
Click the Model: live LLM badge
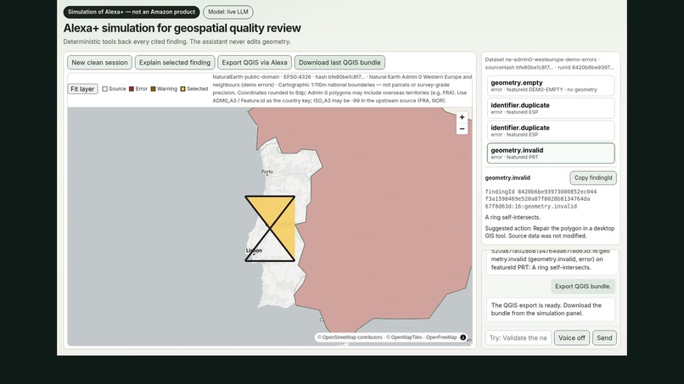(x=228, y=12)
